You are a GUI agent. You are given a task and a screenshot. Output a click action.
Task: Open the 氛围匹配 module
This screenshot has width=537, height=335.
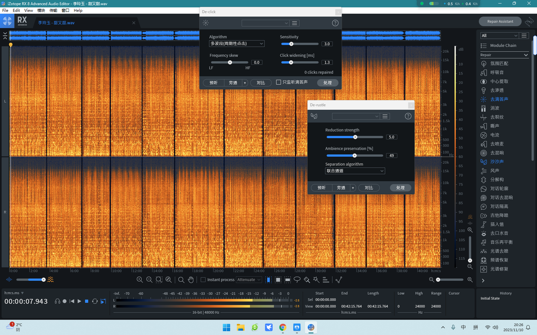499,64
